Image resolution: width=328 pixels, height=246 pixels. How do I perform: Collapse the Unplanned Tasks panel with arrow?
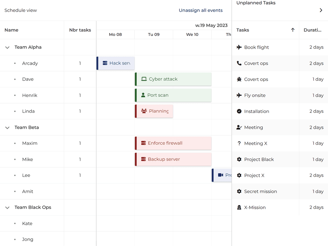pyautogui.click(x=321, y=10)
